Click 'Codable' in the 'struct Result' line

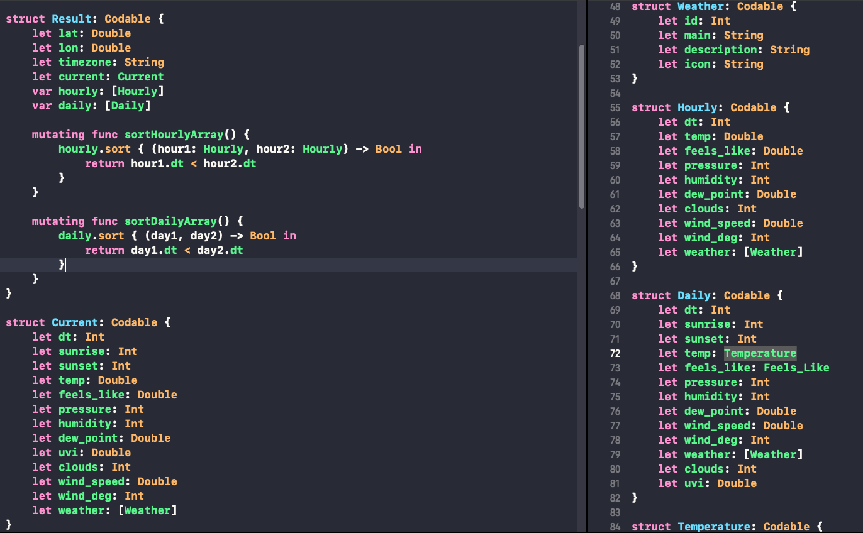click(x=128, y=19)
